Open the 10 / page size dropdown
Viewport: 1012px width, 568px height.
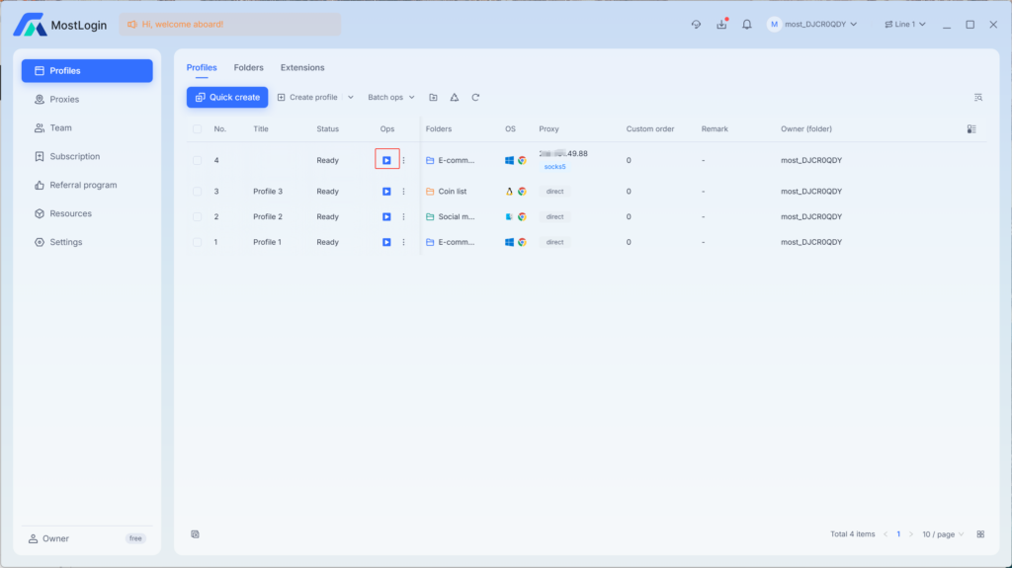click(x=943, y=534)
